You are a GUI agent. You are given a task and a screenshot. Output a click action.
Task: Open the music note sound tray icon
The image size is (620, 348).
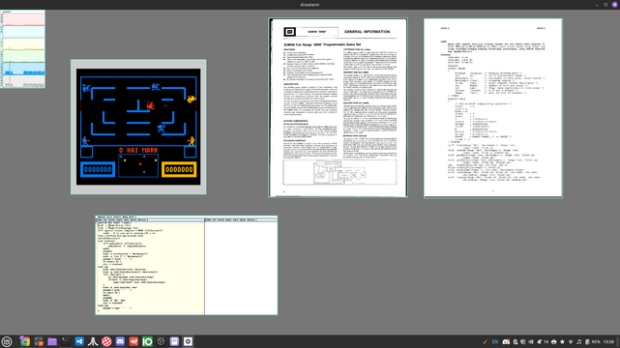pos(578,341)
